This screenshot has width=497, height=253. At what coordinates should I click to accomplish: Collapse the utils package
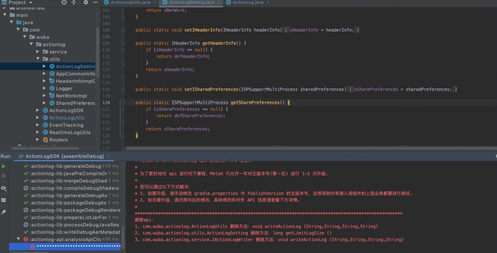point(38,59)
